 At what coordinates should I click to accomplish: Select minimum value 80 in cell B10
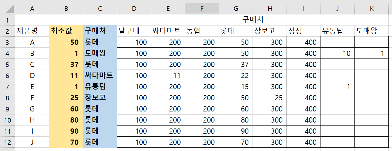66,120
